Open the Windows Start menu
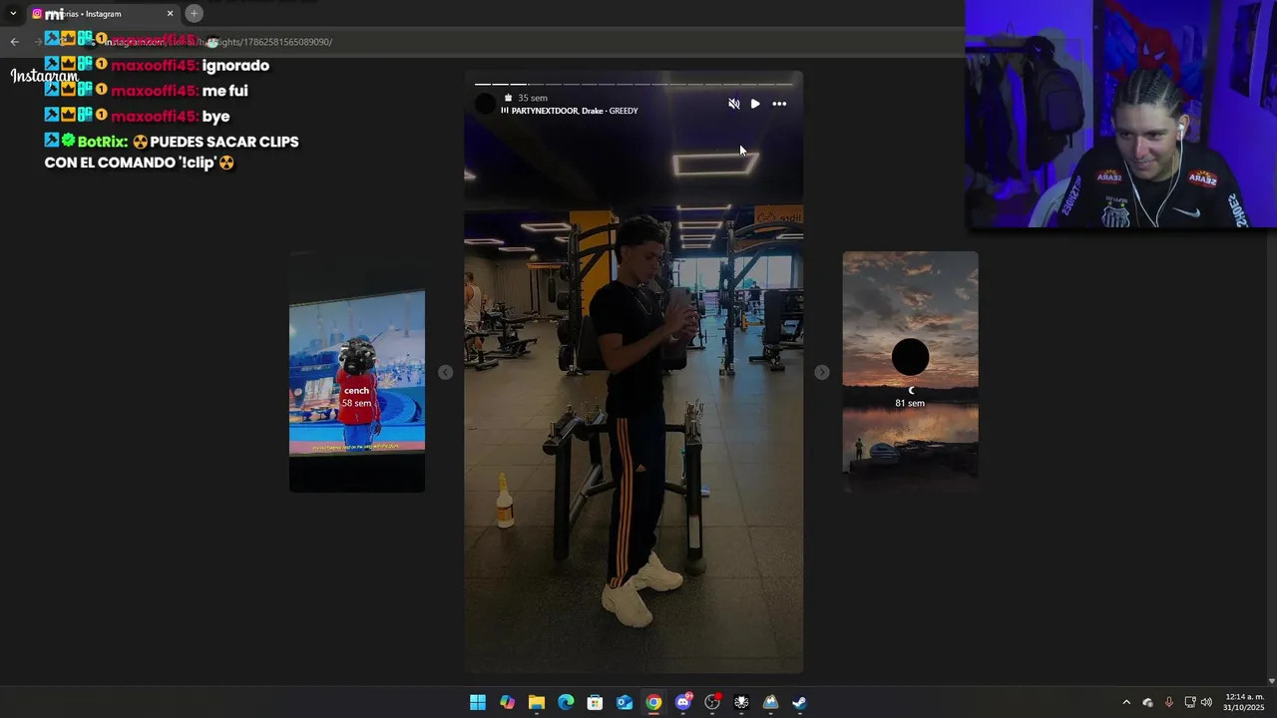The height and width of the screenshot is (718, 1277). 478,702
